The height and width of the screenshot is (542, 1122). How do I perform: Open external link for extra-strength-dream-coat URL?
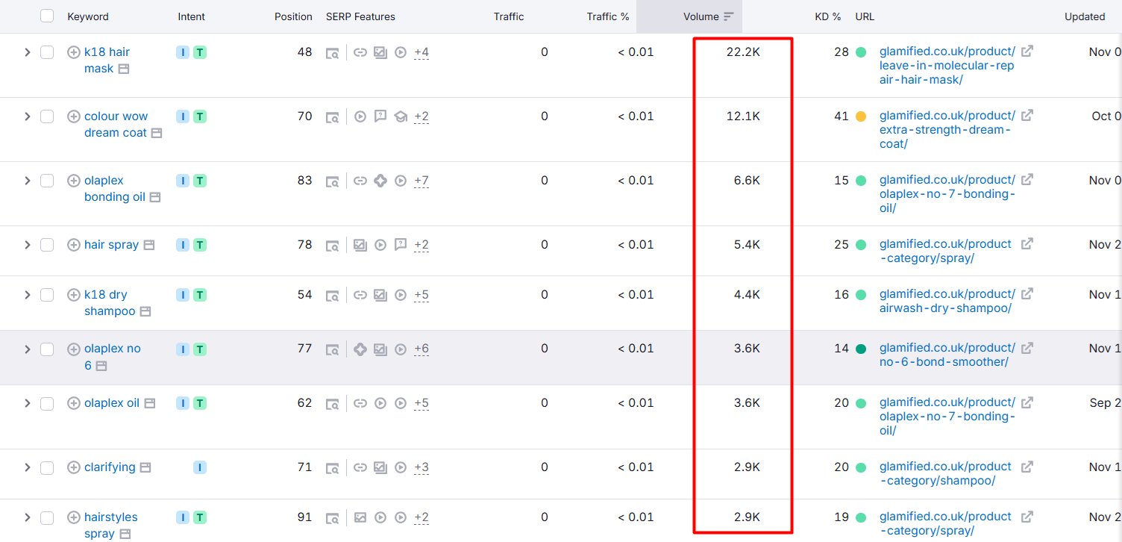click(1027, 116)
